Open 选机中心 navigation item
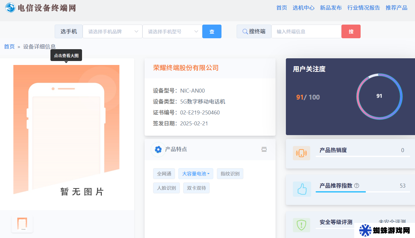The height and width of the screenshot is (238, 415). tap(304, 8)
